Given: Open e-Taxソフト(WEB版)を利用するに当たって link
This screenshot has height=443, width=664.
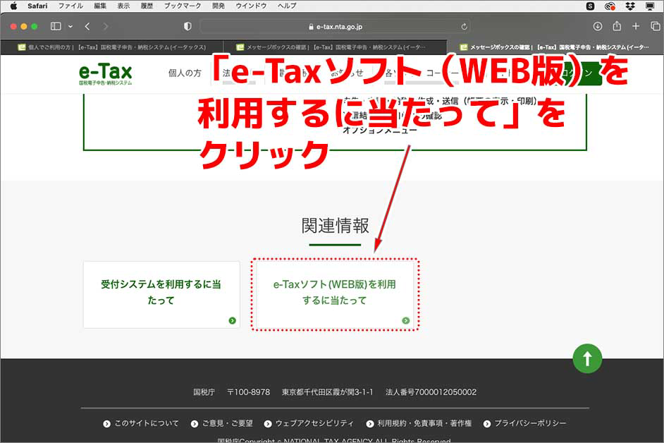Looking at the screenshot, I should coord(336,291).
